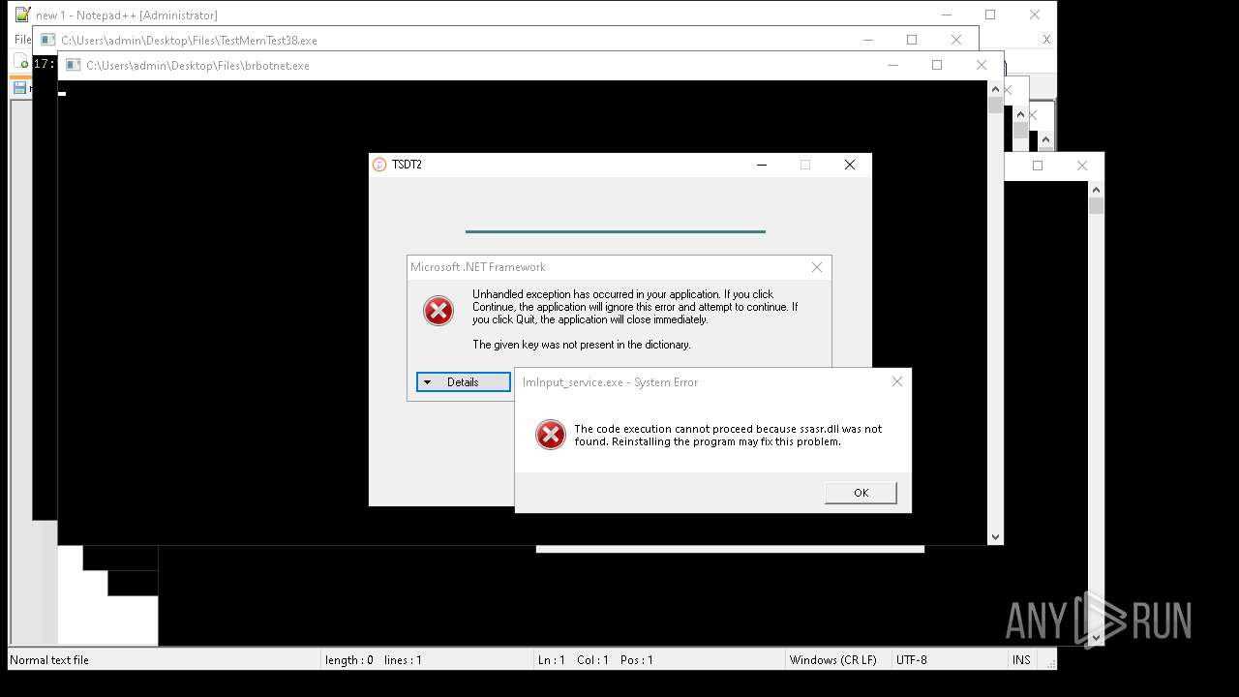Maximize the TestMemTest38.exe console window
Image resolution: width=1239 pixels, height=697 pixels.
tap(912, 40)
